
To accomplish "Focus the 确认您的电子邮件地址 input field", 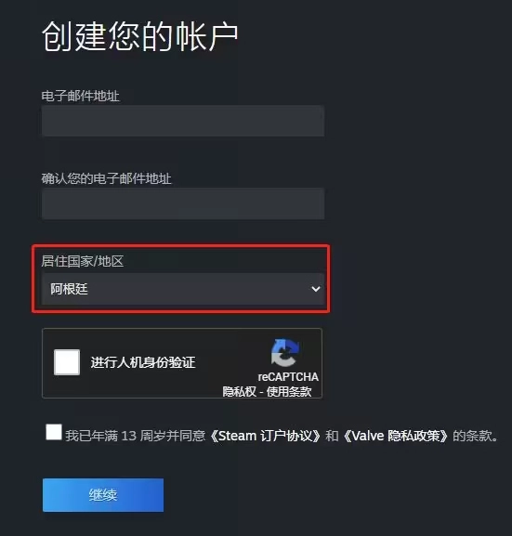I will tap(183, 203).
